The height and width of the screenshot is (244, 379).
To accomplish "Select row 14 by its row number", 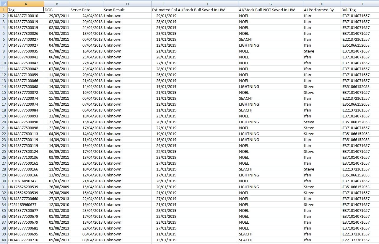I will tap(4, 86).
